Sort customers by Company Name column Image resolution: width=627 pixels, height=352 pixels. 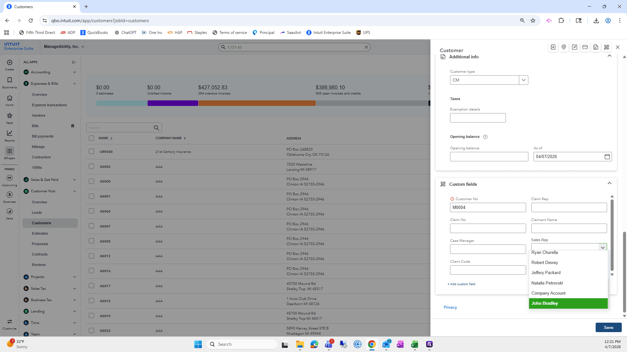pyautogui.click(x=170, y=138)
